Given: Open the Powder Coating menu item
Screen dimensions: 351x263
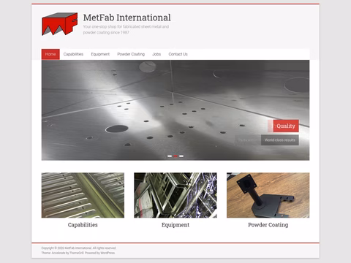Looking at the screenshot, I should 131,54.
